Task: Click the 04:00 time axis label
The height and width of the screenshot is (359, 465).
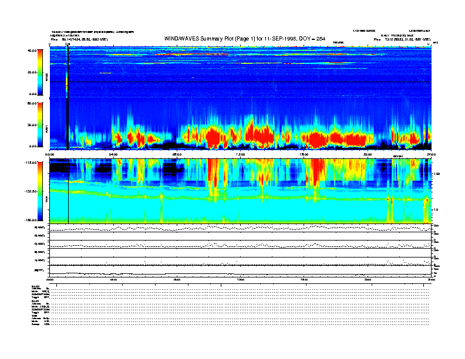Action: point(114,154)
